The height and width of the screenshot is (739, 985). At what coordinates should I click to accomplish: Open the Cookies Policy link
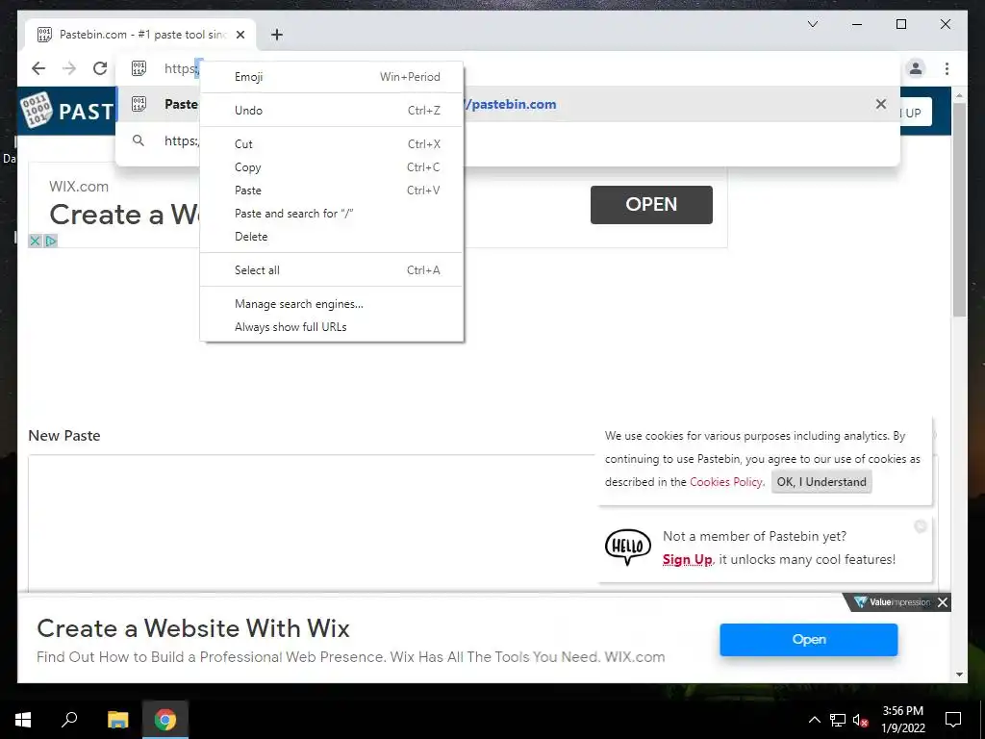coord(726,482)
